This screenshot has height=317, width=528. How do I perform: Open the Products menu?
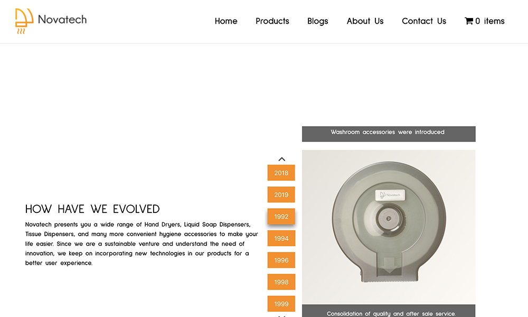pyautogui.click(x=272, y=21)
